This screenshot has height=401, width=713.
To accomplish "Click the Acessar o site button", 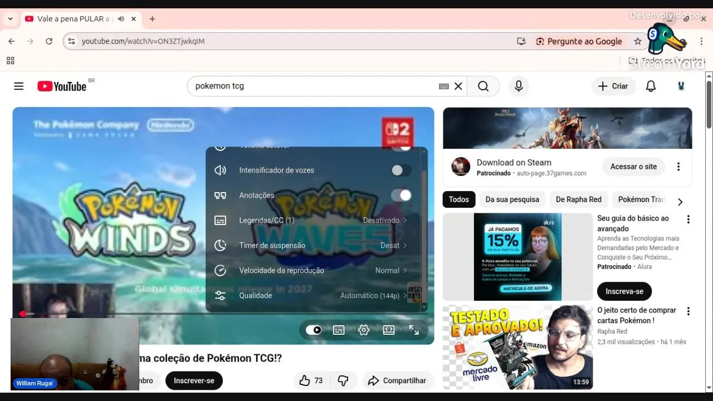I will click(633, 167).
